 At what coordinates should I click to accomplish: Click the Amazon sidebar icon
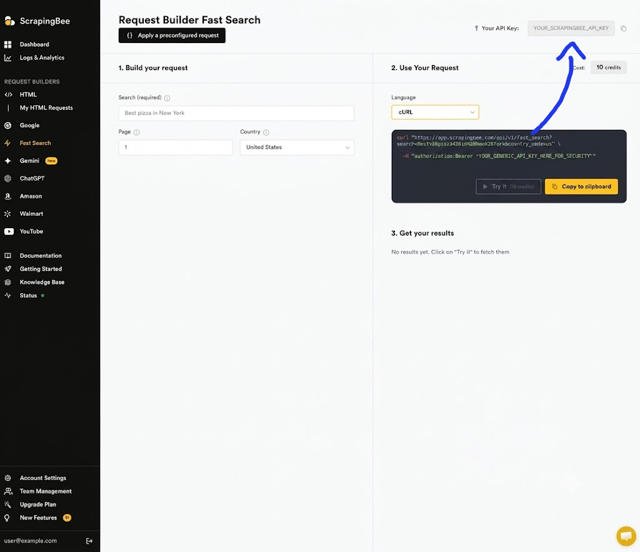[x=7, y=196]
